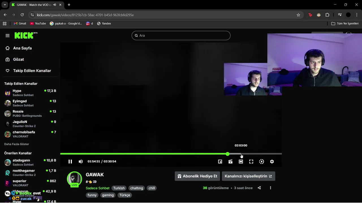
Task: Open the Rossie channel
Action: pyautogui.click(x=30, y=113)
